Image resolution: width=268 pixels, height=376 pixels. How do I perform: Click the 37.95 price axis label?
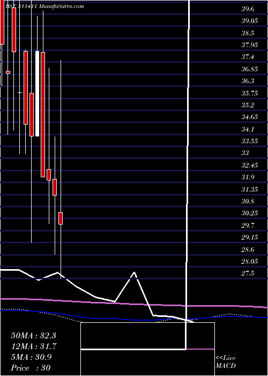tap(250, 45)
